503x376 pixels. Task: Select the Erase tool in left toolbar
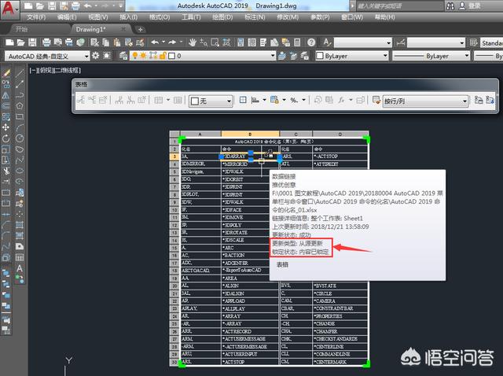tap(6, 73)
